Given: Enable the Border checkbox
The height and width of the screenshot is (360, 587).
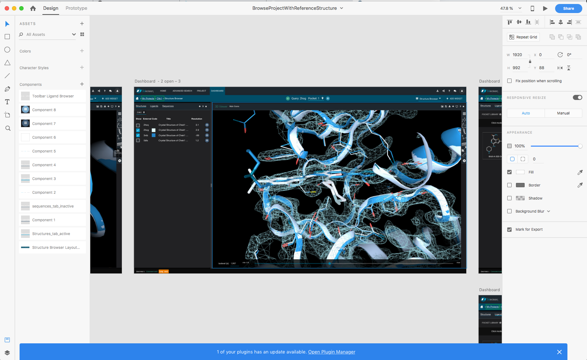Looking at the screenshot, I should [509, 185].
